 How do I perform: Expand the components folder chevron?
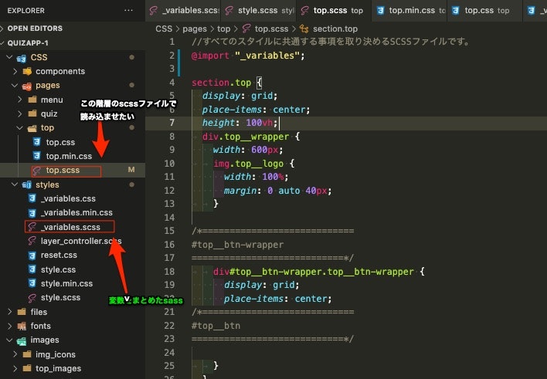tap(15, 71)
